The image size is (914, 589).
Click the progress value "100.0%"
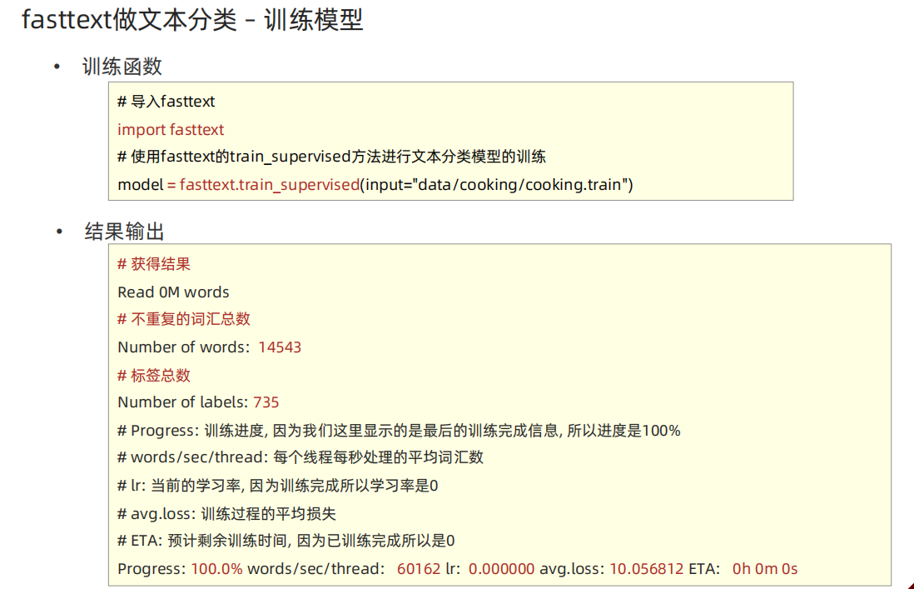(216, 568)
